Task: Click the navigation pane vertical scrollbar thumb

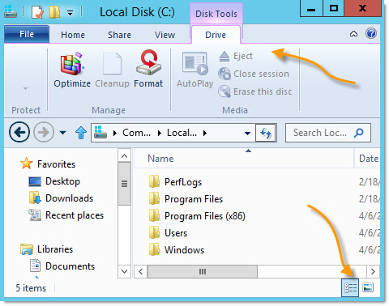Action: coord(124,184)
